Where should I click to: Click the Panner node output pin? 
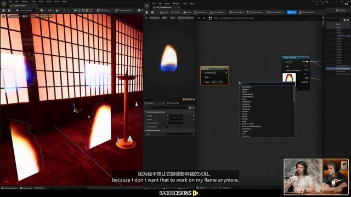point(226,73)
